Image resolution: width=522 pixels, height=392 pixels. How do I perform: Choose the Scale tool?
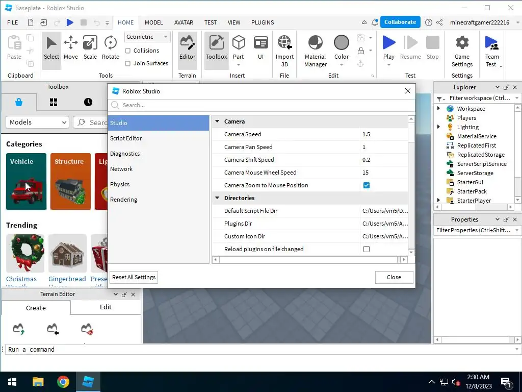point(90,48)
